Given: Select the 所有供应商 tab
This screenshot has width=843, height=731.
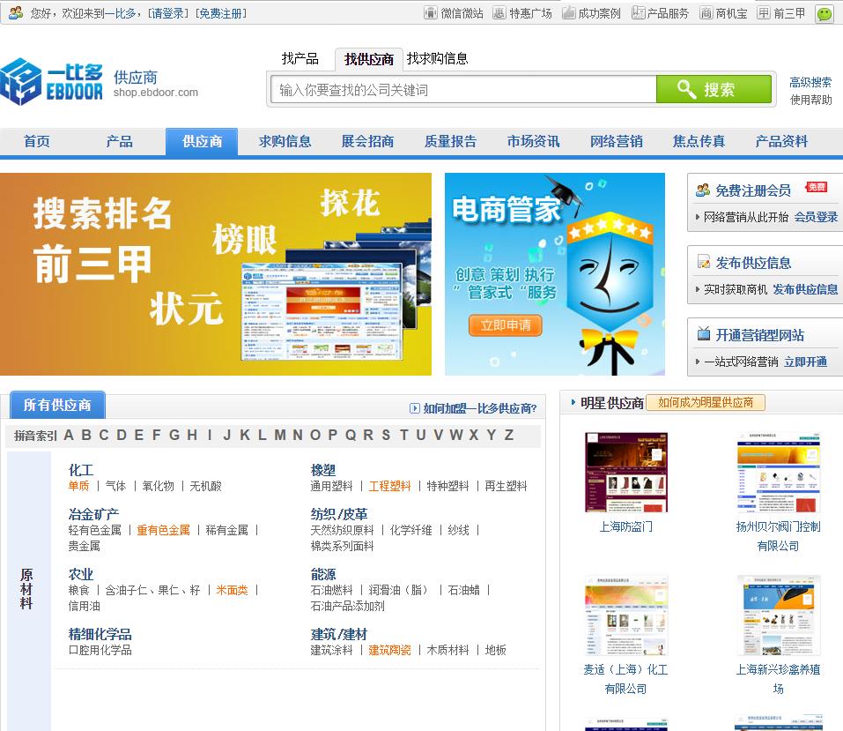Looking at the screenshot, I should [x=57, y=405].
